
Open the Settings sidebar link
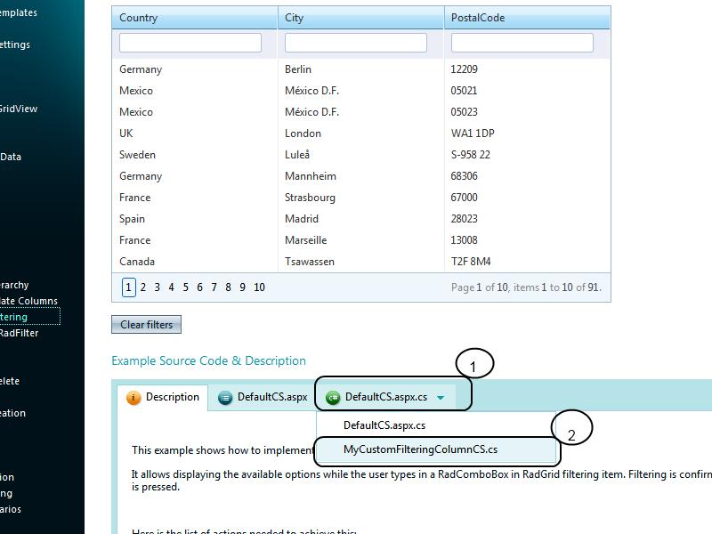point(15,45)
